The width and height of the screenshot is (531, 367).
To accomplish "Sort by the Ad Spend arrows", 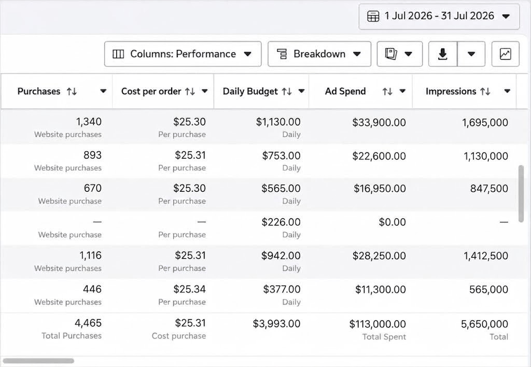I will tap(387, 91).
